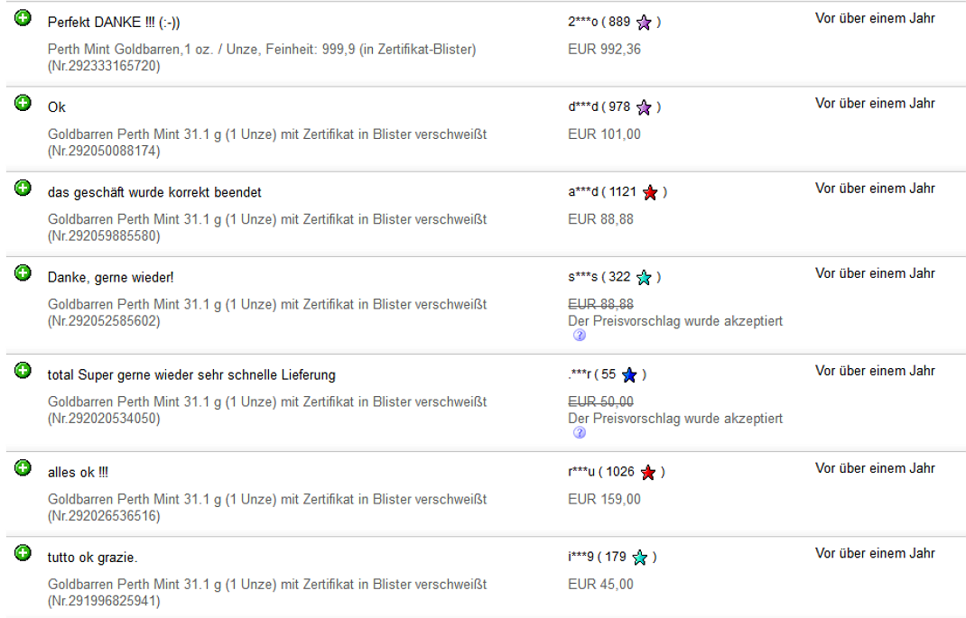Open item listing Nr.292050088174
This screenshot has width=966, height=618.
click(x=266, y=143)
